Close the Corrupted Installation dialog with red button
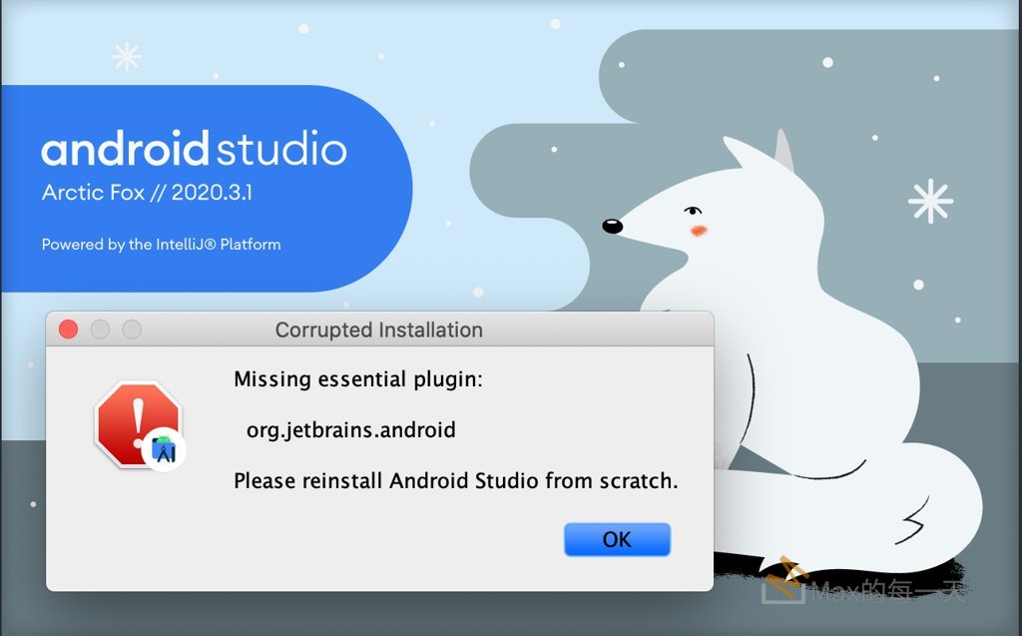This screenshot has height=636, width=1022. (x=68, y=329)
